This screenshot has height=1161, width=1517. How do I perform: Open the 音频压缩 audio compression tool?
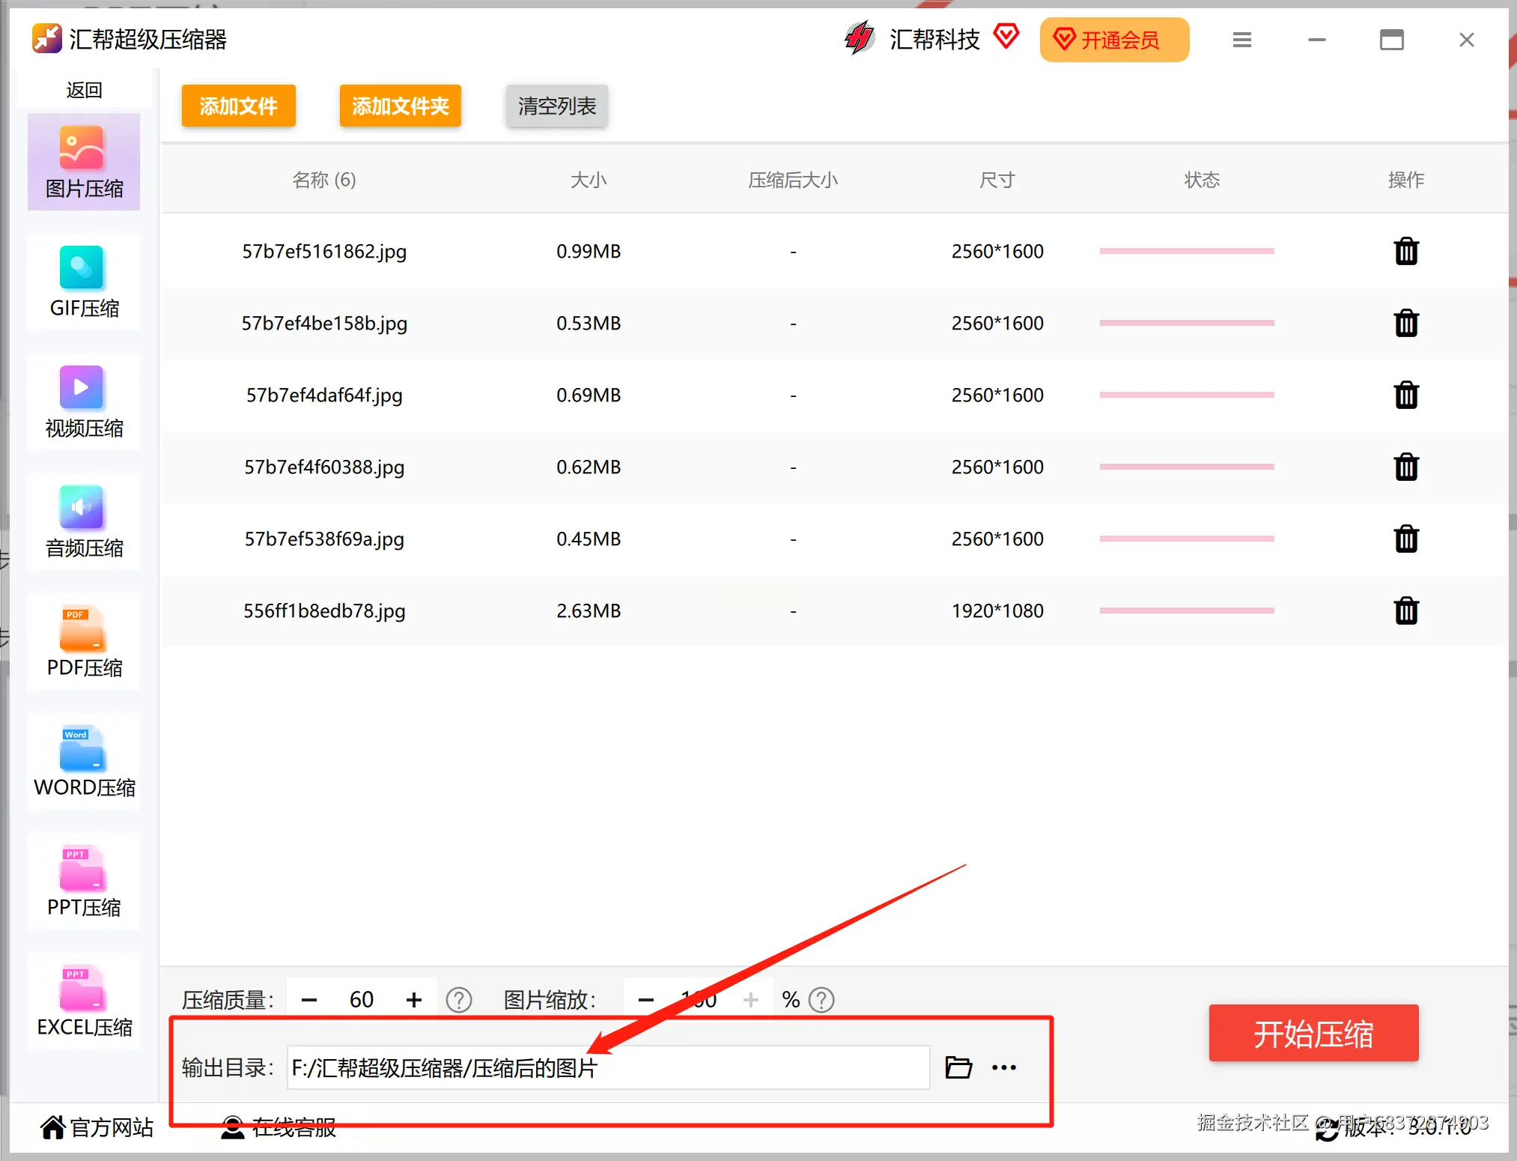(83, 521)
